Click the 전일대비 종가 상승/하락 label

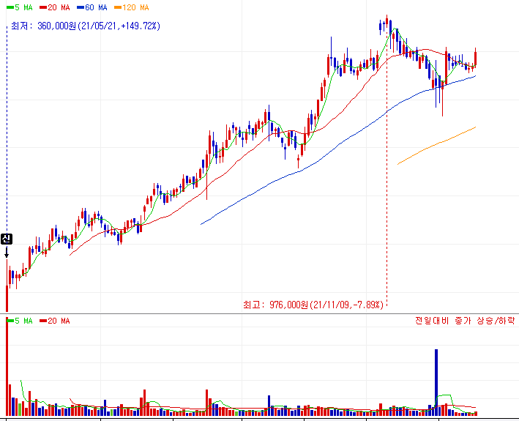click(x=465, y=321)
